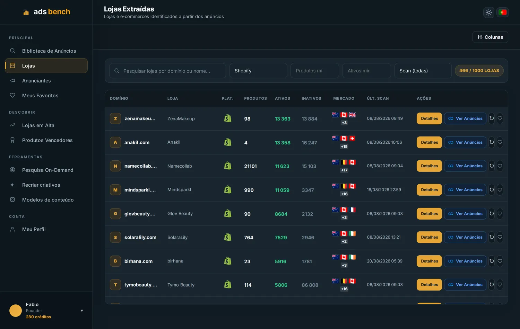This screenshot has height=329, width=520.
Task: Go to Meu Perfil
Action: coord(46,229)
